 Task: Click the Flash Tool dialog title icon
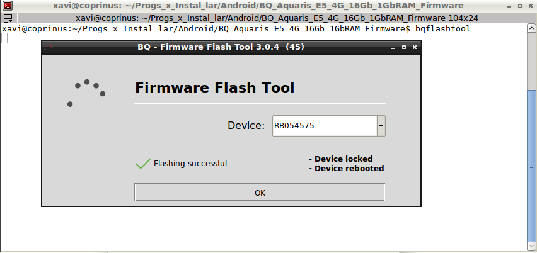coord(49,47)
